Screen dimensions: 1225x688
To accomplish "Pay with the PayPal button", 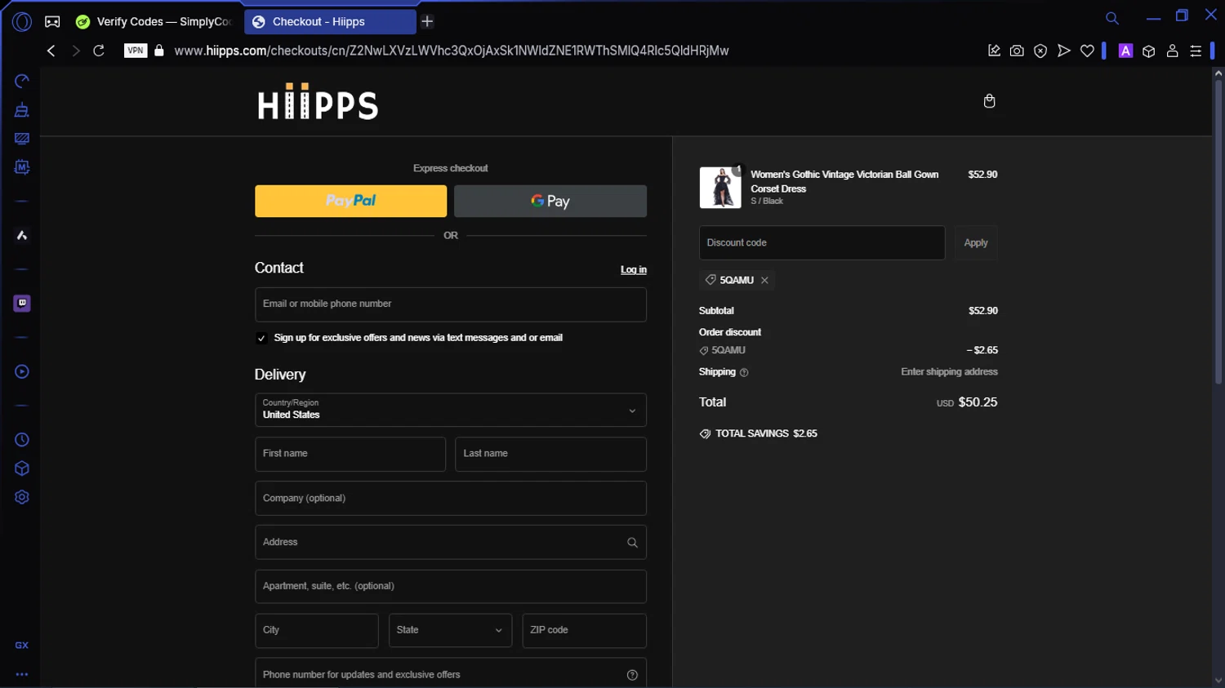I will click(x=351, y=201).
